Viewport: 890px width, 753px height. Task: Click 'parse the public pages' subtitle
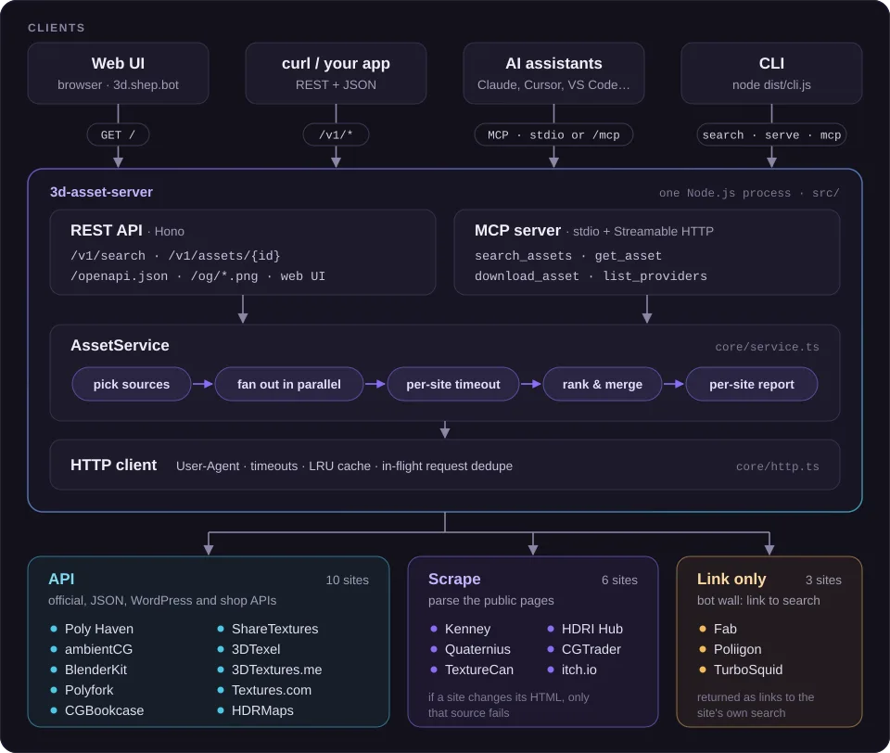[x=491, y=600]
